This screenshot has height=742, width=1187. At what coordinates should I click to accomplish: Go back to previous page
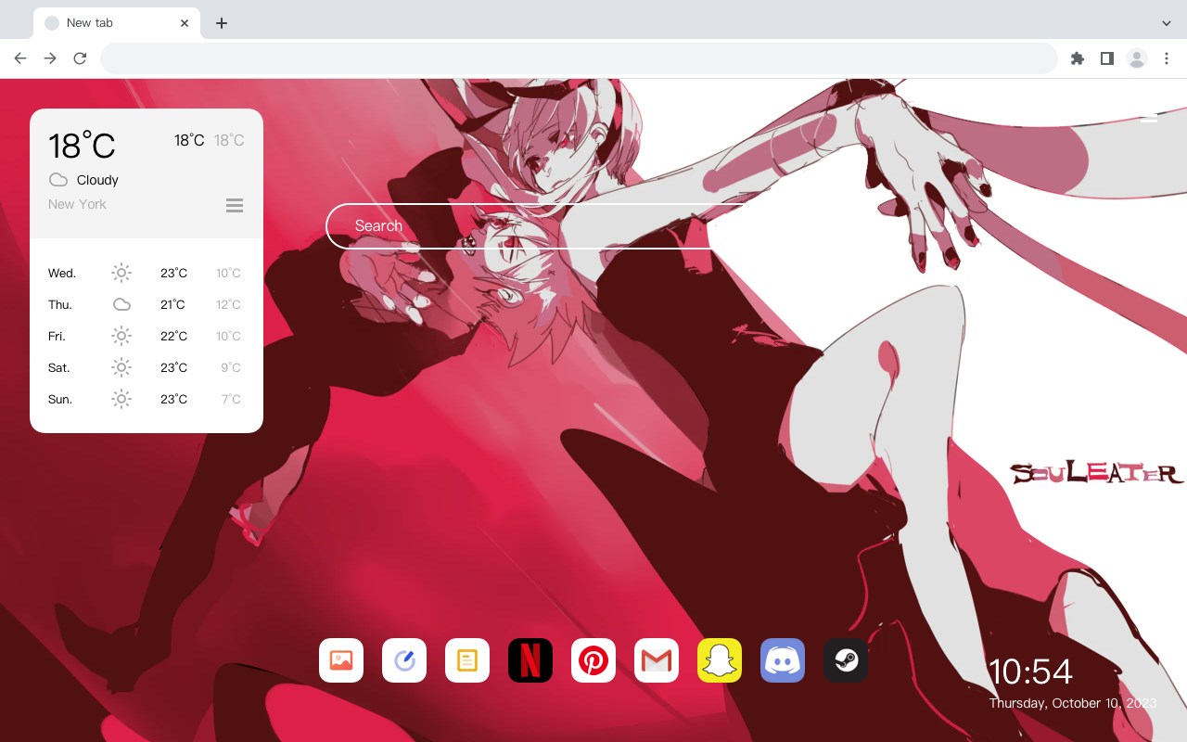[20, 58]
